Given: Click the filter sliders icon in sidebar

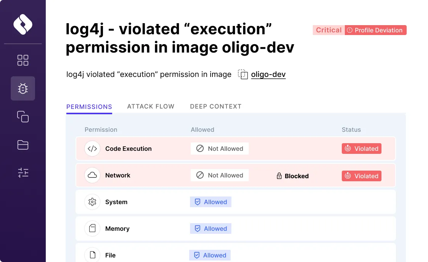Looking at the screenshot, I should [x=23, y=173].
